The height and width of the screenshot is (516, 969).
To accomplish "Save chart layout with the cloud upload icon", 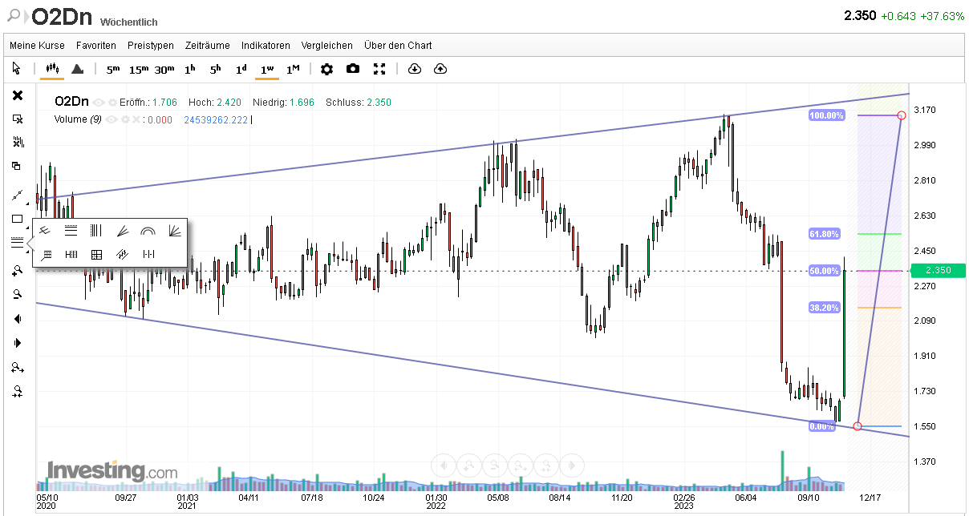I will tap(440, 69).
